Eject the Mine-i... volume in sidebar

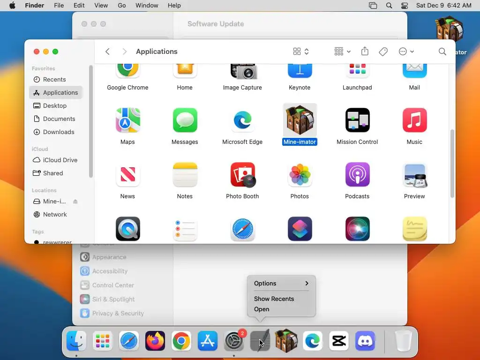(75, 202)
